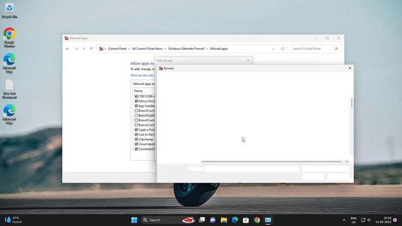This screenshot has height=226, width=402.
Task: Open Microsoft Store from the taskbar
Action: click(246, 220)
